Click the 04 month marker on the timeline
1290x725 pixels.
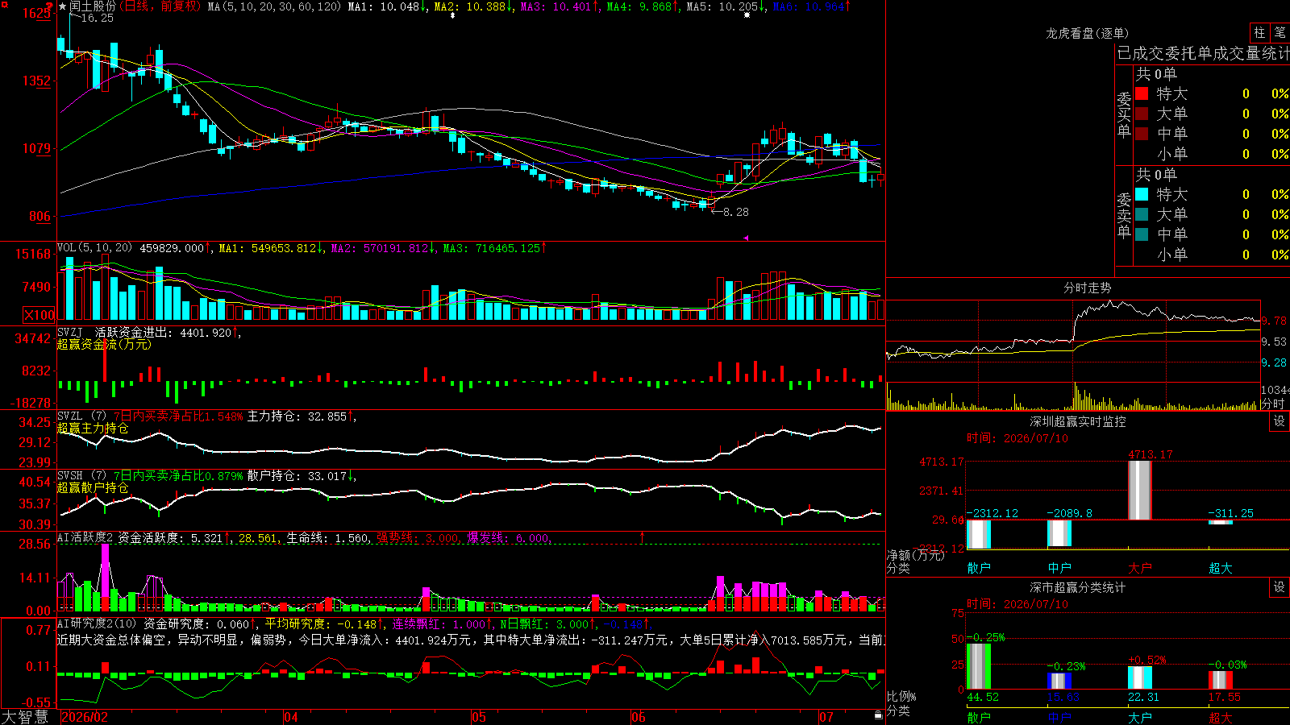[x=291, y=717]
